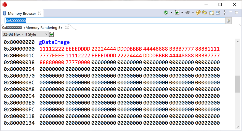Click the Refresh circular arrows icon
This screenshot has height=131, width=242.
[204, 13]
